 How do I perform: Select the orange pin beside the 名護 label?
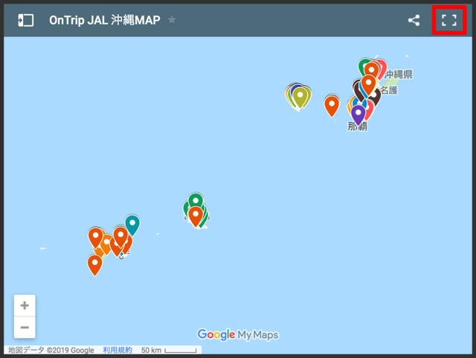click(369, 85)
